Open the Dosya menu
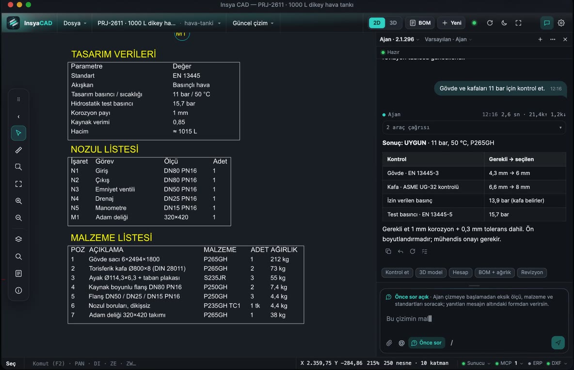Viewport: 574px width, 370px height. click(75, 23)
